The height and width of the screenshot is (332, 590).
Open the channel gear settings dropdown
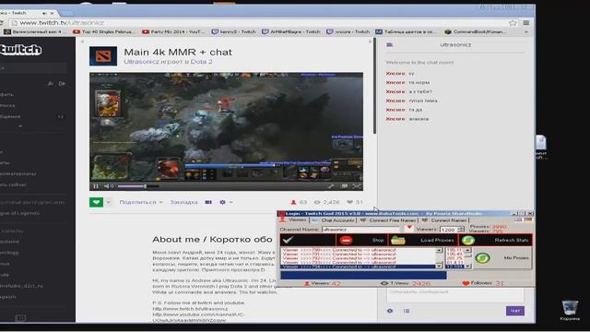226,202
